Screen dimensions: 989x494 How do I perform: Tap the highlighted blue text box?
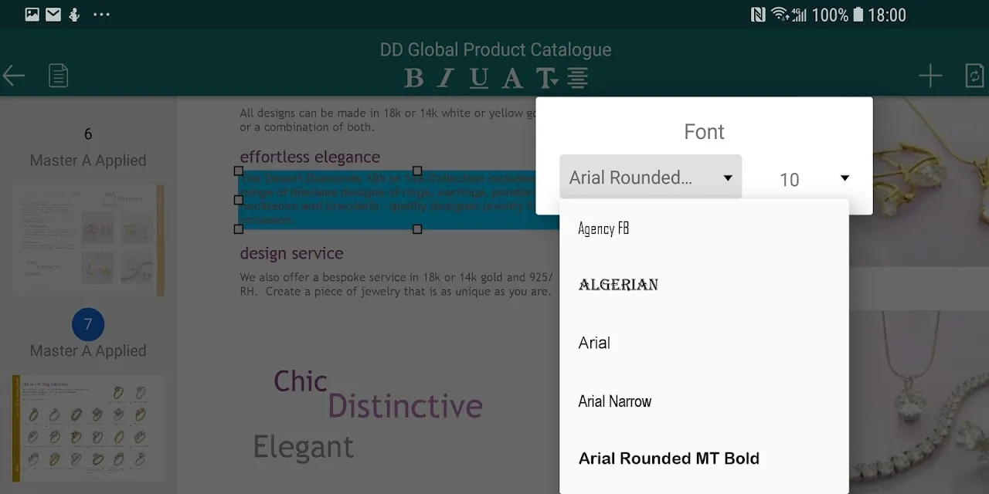click(x=386, y=199)
